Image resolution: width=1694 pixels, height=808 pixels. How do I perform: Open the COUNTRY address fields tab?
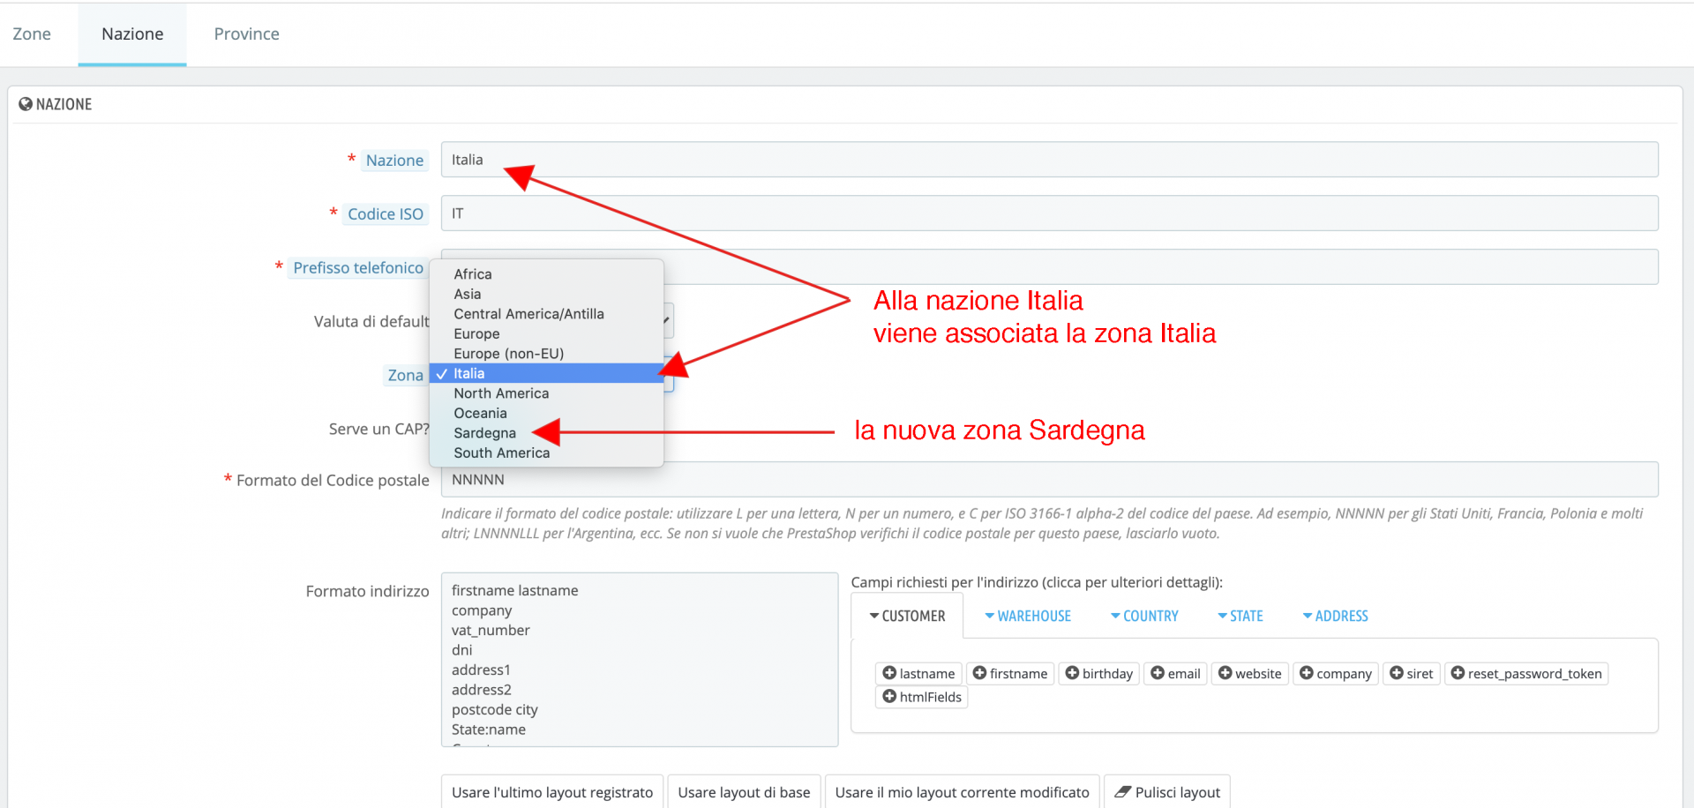pos(1144,616)
